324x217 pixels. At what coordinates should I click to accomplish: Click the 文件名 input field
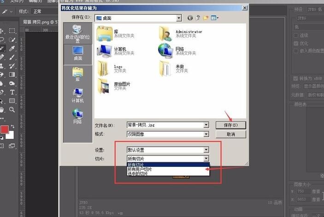165,125
